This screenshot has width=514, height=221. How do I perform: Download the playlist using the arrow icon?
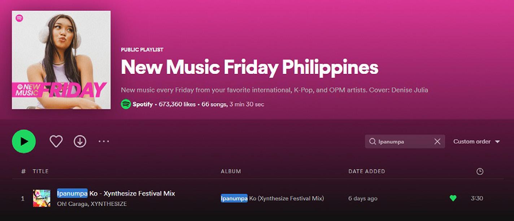click(80, 141)
